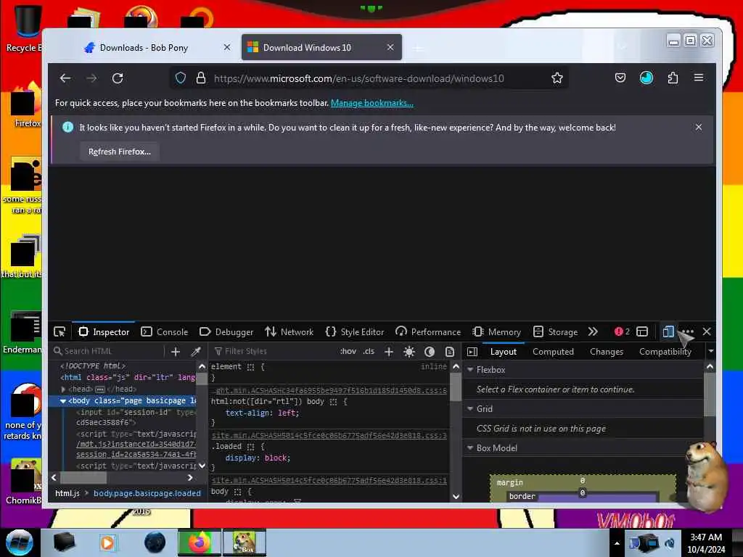Select the Changes sidebar tab
Screen dimensions: 743x557
[x=606, y=352]
